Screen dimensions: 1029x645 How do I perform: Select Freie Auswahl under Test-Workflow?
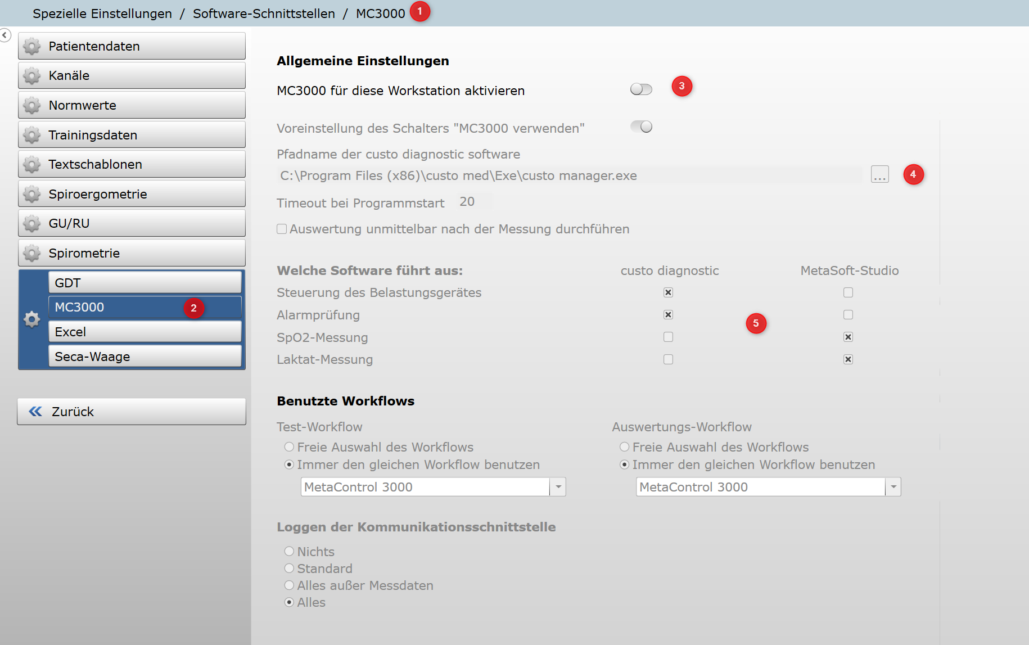[x=289, y=447]
